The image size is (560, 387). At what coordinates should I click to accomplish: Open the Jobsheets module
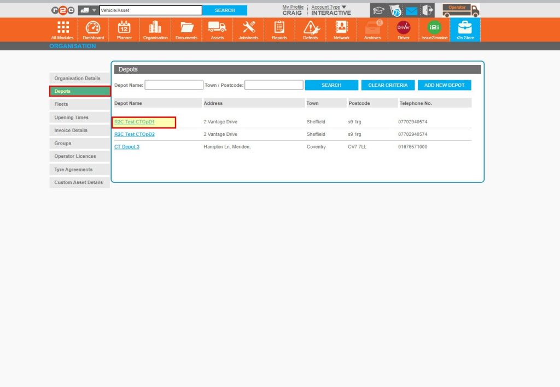tap(248, 29)
